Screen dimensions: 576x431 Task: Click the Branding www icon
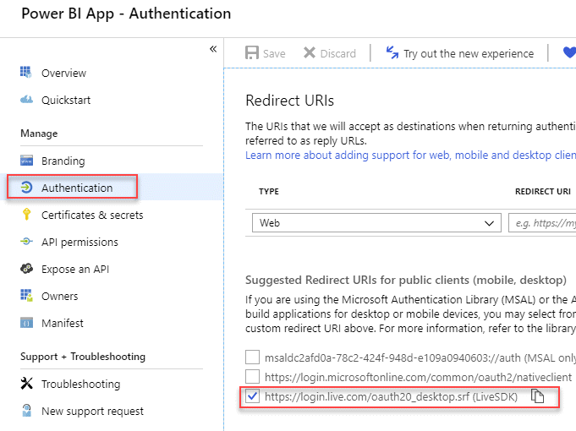coord(26,161)
